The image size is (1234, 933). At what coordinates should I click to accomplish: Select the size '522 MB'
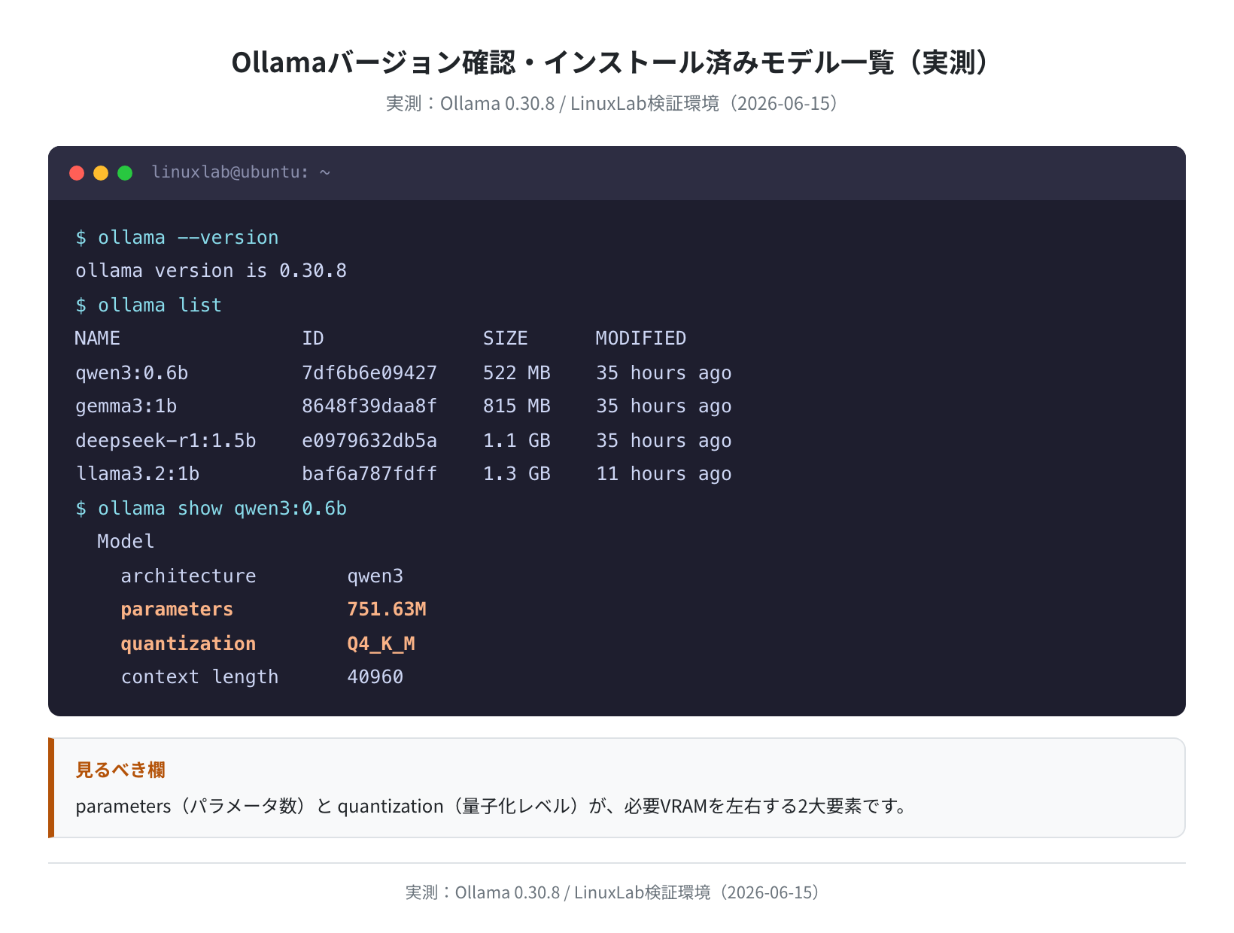coord(517,373)
